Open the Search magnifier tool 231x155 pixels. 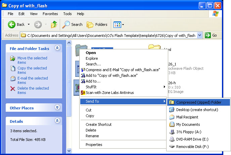tap(66, 24)
